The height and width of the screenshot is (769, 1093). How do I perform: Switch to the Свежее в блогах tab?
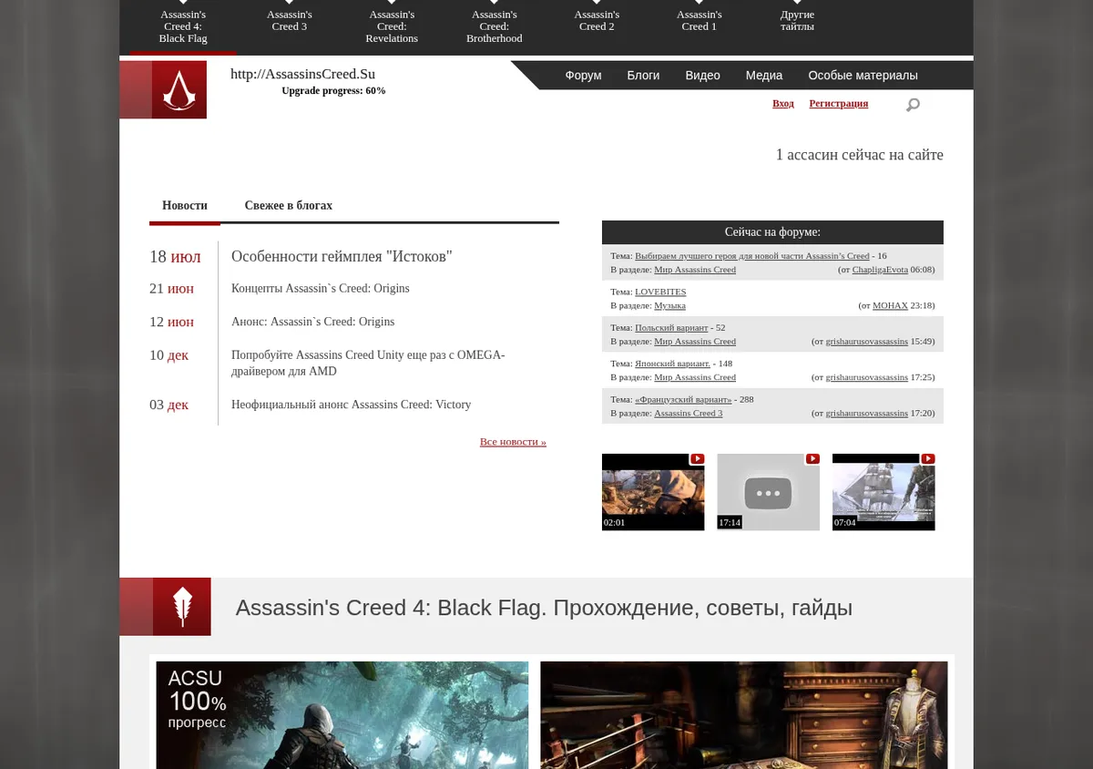point(288,206)
